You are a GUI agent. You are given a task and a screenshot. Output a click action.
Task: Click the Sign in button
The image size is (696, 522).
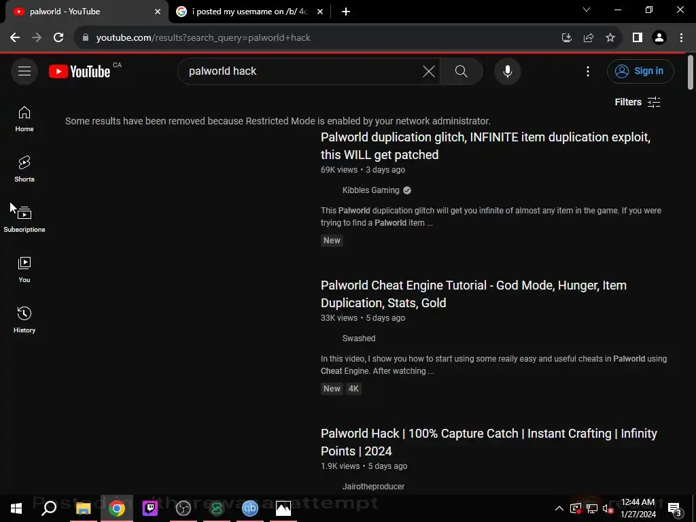[640, 71]
